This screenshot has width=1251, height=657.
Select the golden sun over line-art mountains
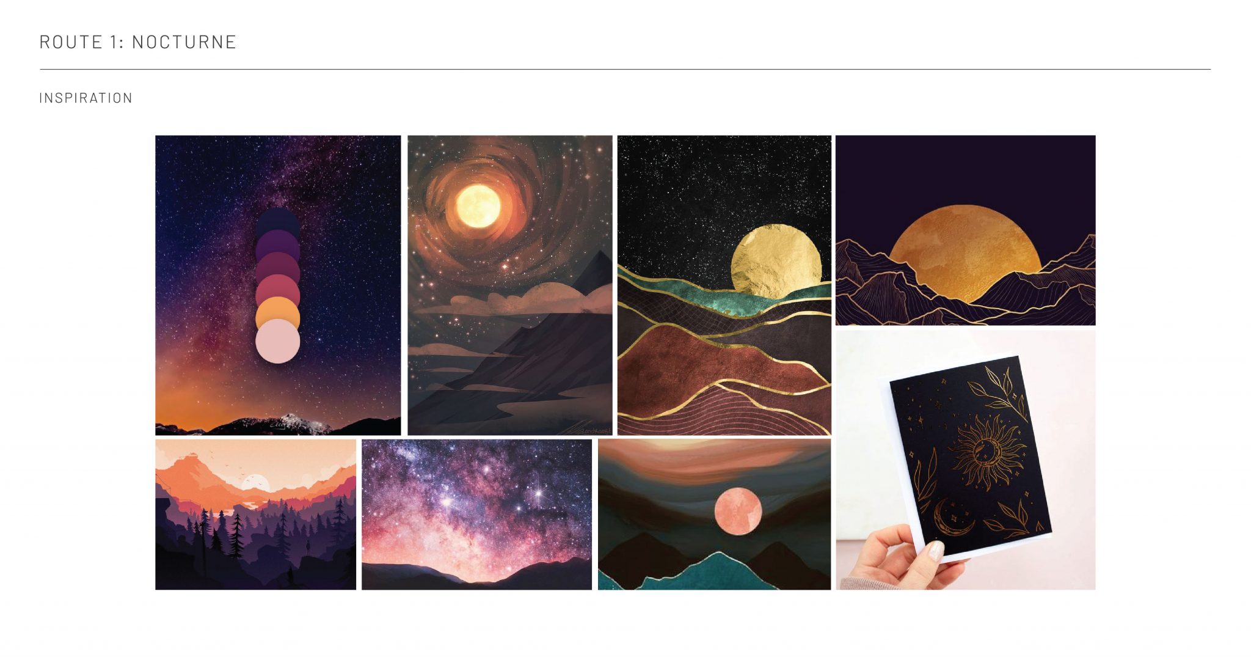click(965, 230)
